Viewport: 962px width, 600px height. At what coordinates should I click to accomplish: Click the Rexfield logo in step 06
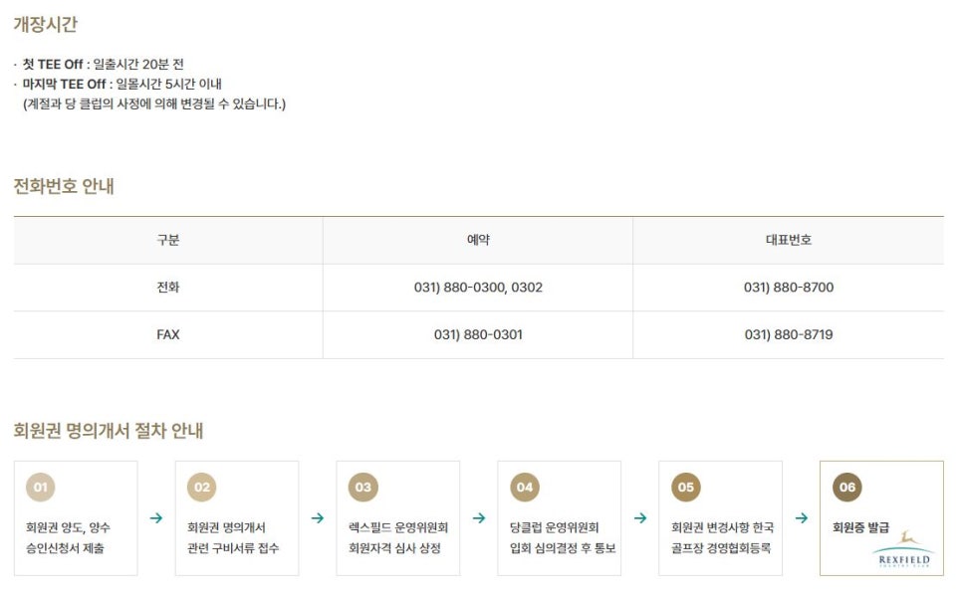click(903, 550)
